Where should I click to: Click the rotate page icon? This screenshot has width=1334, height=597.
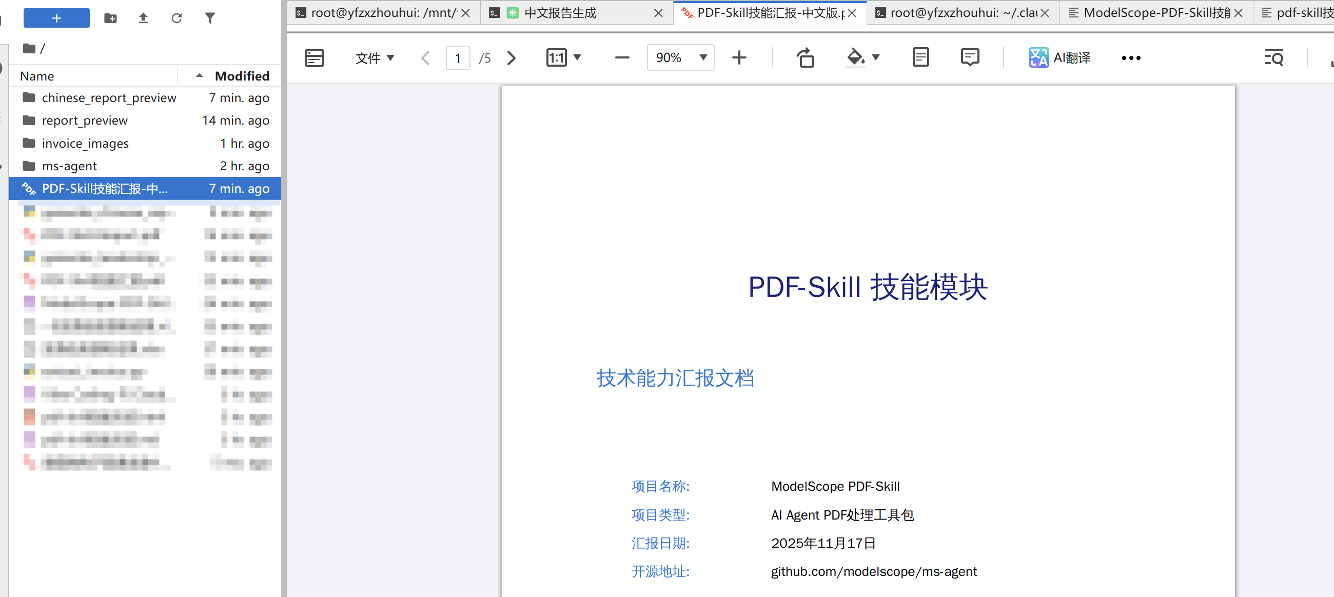805,57
